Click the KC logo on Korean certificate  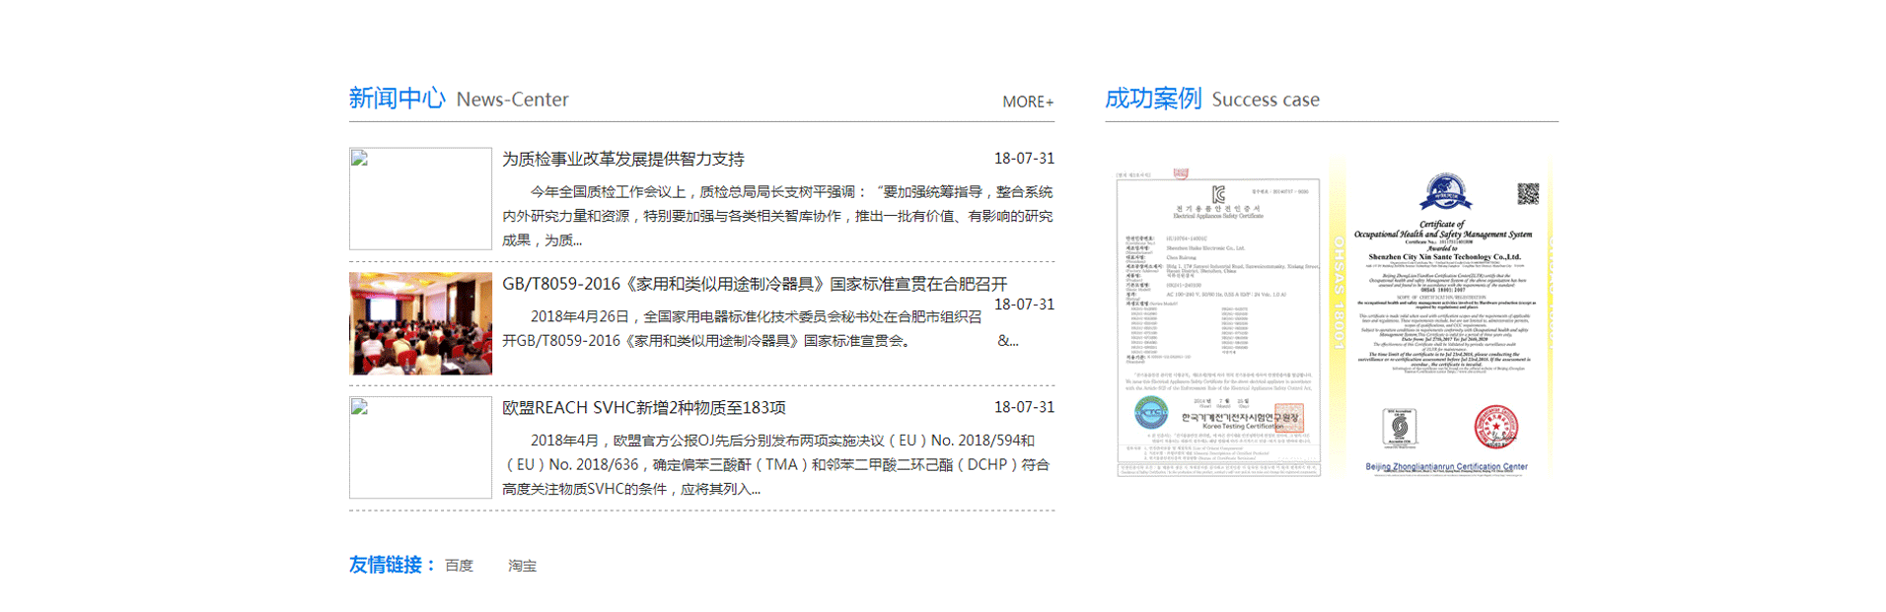(1218, 194)
